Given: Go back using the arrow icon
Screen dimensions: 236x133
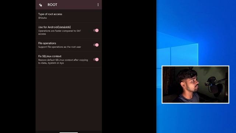Looking at the screenshot, I should 40,5.
